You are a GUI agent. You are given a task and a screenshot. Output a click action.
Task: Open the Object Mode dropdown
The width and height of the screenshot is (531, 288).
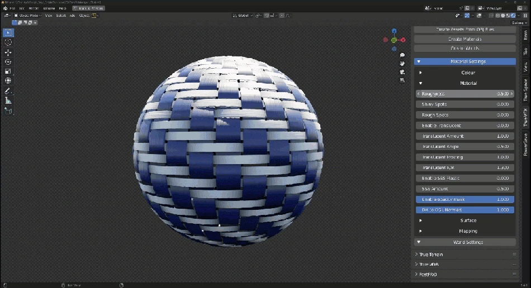click(x=27, y=16)
